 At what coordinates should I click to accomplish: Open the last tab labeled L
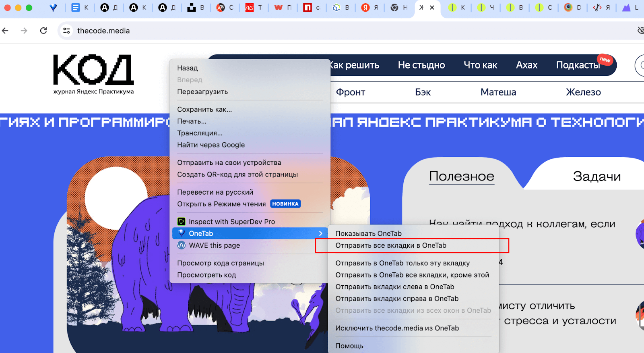point(631,8)
